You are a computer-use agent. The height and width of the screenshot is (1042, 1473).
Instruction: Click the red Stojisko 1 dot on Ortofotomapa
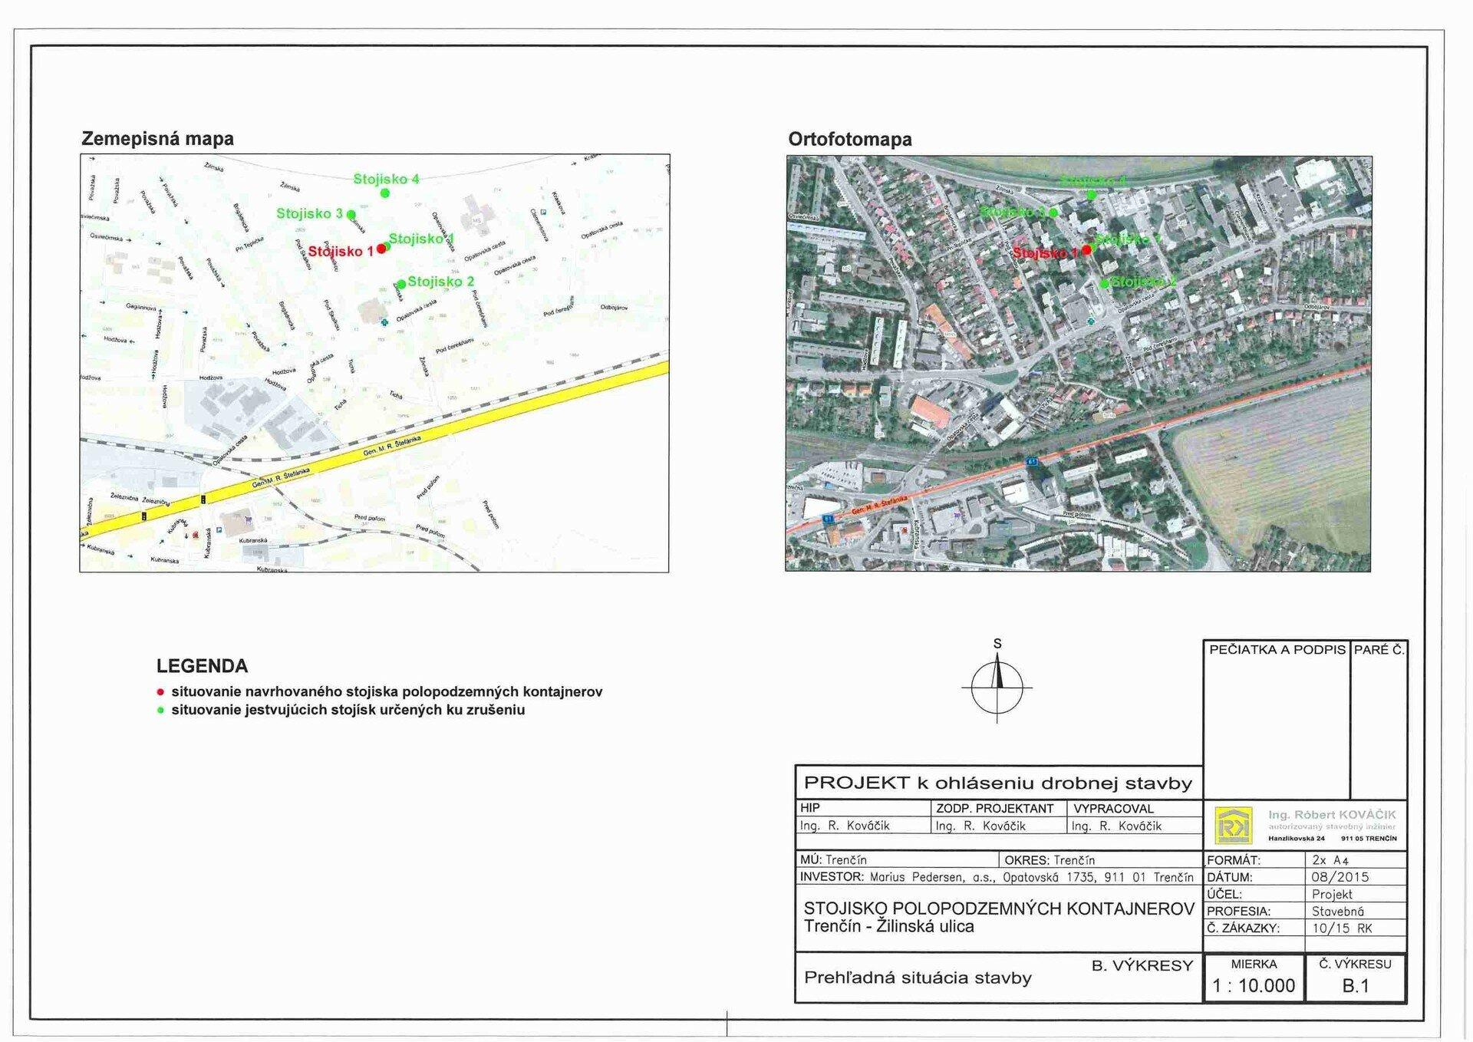click(x=1086, y=249)
